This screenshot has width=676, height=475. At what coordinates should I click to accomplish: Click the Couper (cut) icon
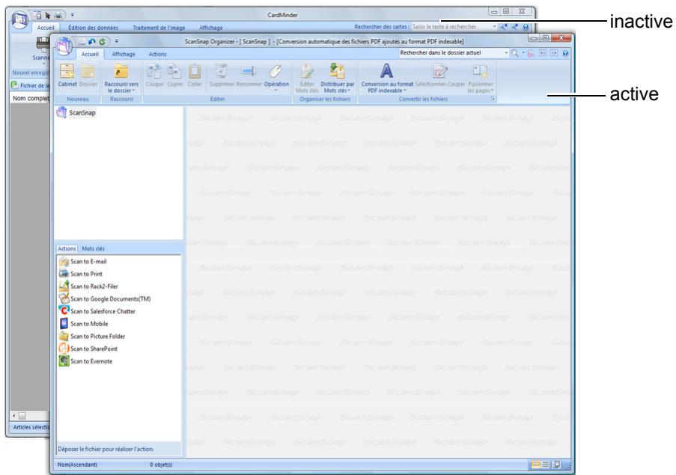[x=154, y=71]
